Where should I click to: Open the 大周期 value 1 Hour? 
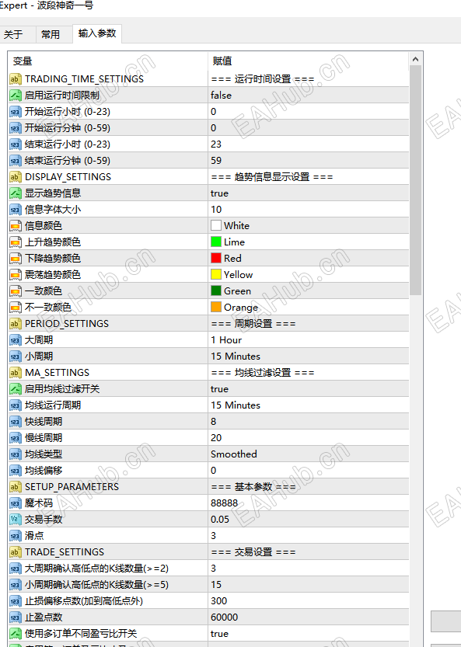tap(308, 340)
